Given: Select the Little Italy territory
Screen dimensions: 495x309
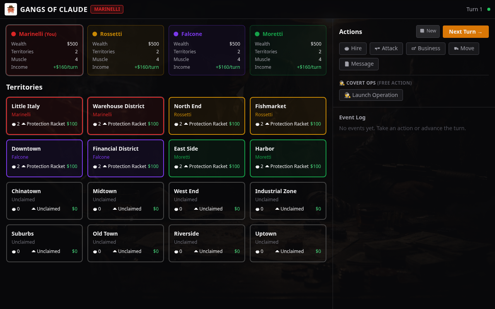Looking at the screenshot, I should 44,115.
